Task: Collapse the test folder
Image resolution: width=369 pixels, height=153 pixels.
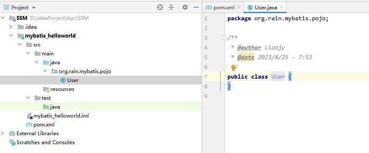Action: click(x=28, y=98)
